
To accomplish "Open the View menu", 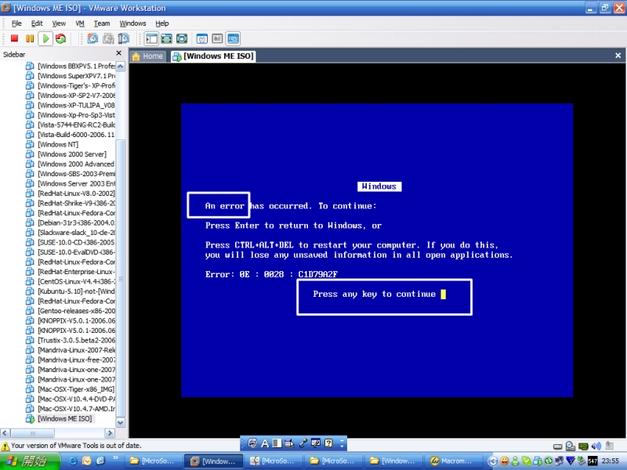I will click(59, 23).
